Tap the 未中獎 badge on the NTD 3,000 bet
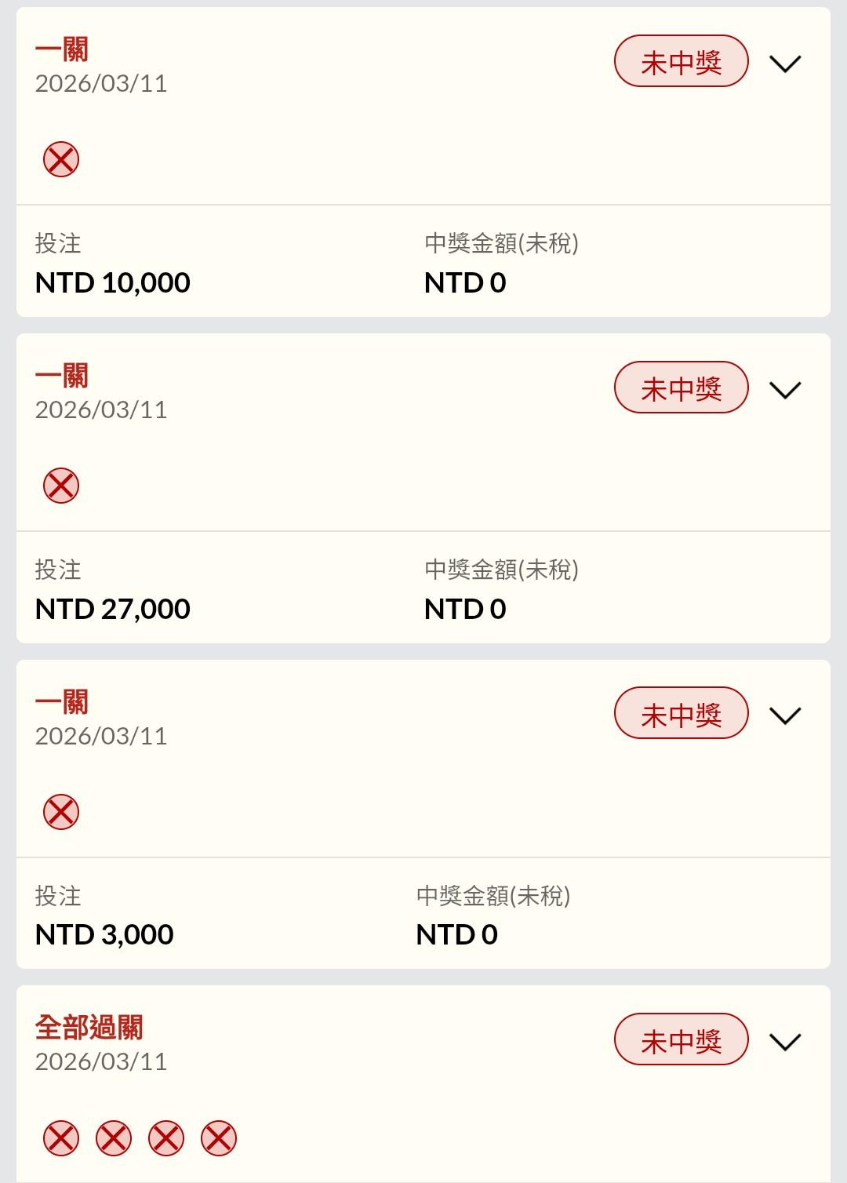This screenshot has height=1183, width=847. point(681,714)
